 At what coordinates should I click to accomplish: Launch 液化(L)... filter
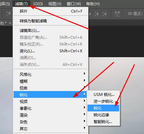(x=51, y=51)
